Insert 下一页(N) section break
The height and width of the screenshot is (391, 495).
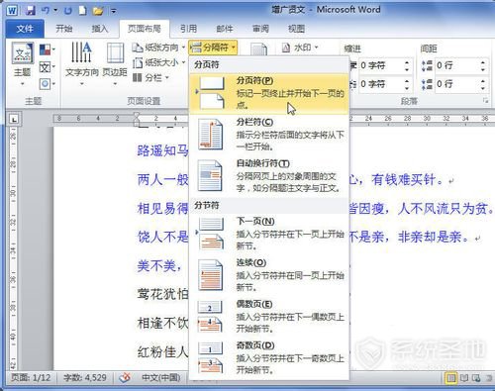(269, 234)
